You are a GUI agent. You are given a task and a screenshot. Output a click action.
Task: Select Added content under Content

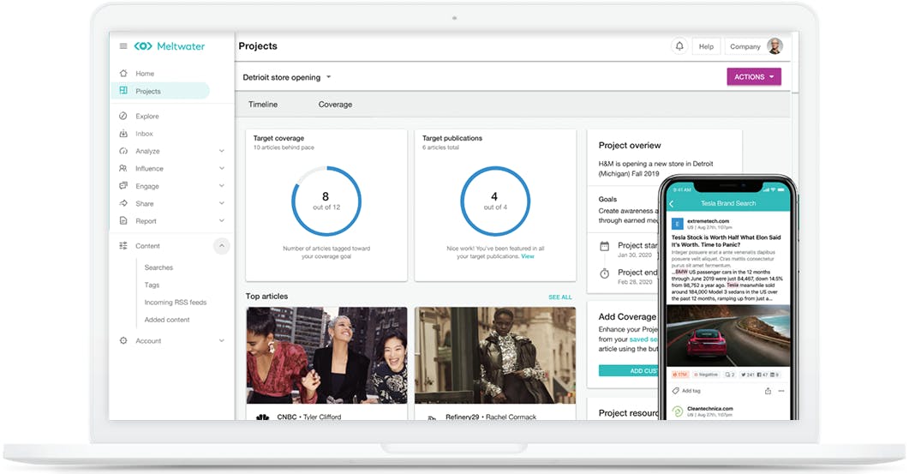click(x=167, y=320)
